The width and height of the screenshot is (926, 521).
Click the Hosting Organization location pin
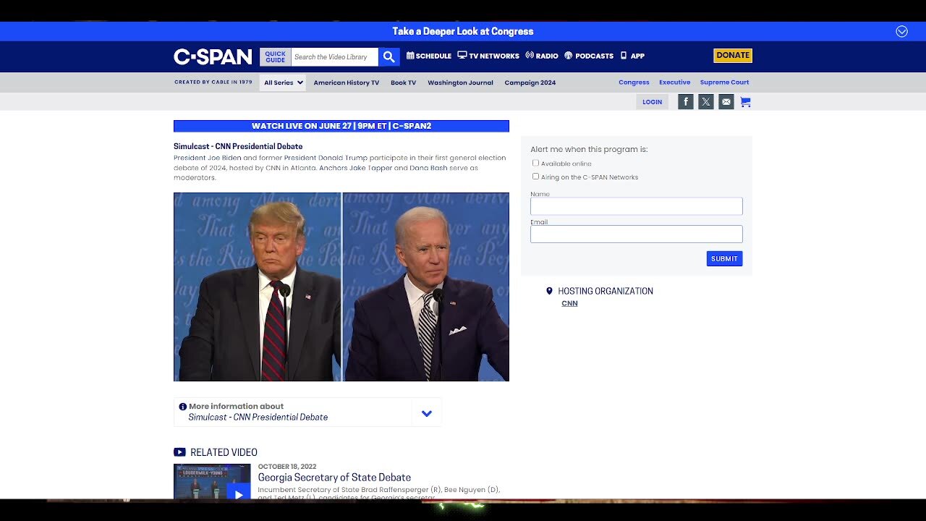click(549, 291)
